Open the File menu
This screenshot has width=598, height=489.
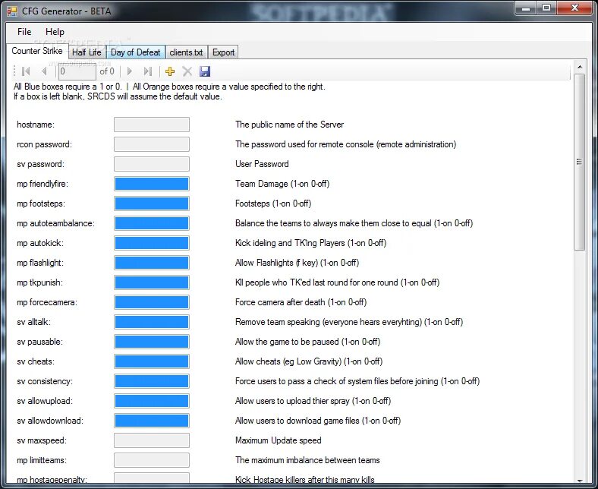(24, 32)
